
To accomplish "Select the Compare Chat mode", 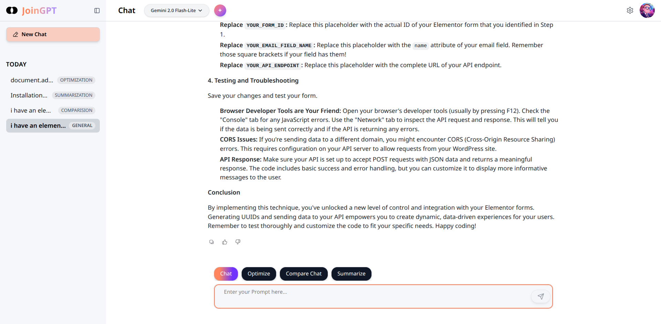I will click(x=303, y=274).
